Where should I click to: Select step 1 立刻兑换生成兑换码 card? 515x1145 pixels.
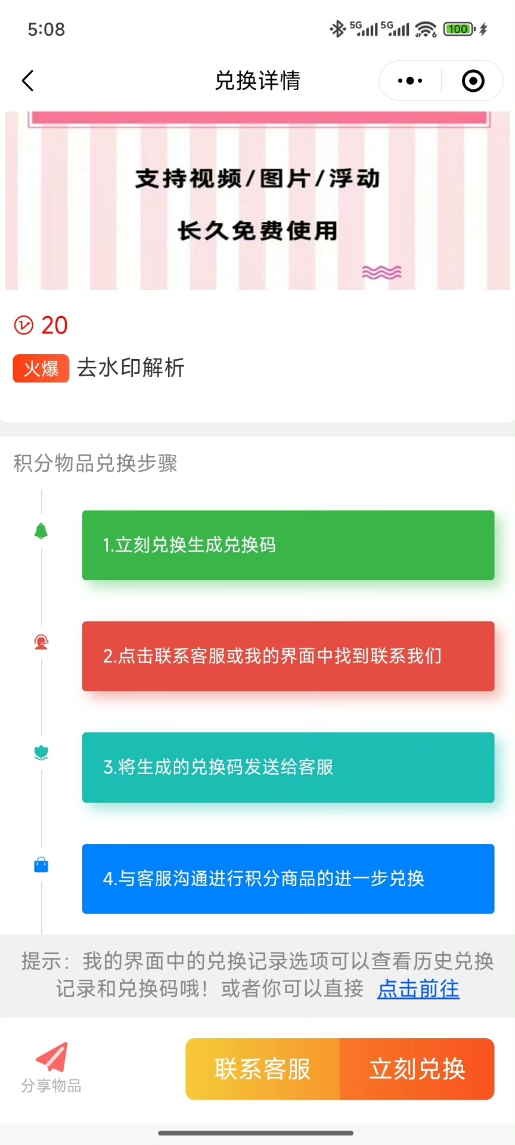288,545
